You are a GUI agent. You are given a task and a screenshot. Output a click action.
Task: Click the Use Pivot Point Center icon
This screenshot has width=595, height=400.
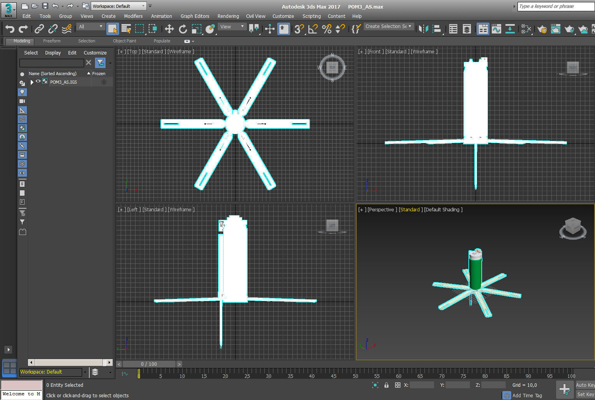(x=254, y=29)
